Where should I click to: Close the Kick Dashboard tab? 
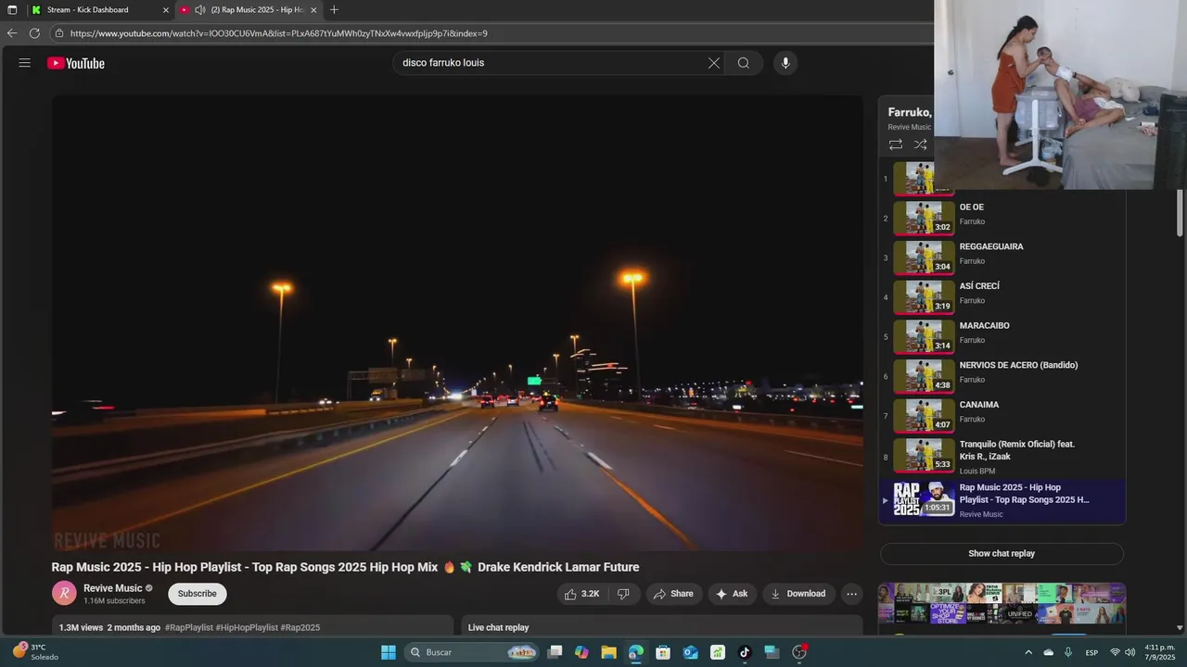166,10
